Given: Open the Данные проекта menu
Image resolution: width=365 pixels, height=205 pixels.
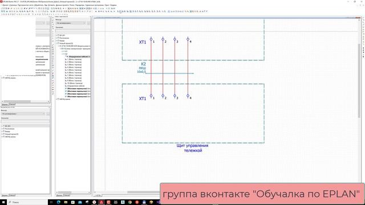Looking at the screenshot, I should (62, 5).
